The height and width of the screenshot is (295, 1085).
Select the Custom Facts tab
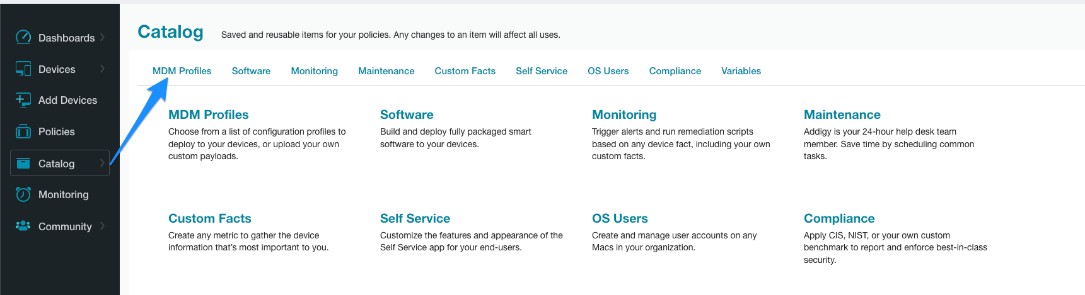(x=465, y=71)
